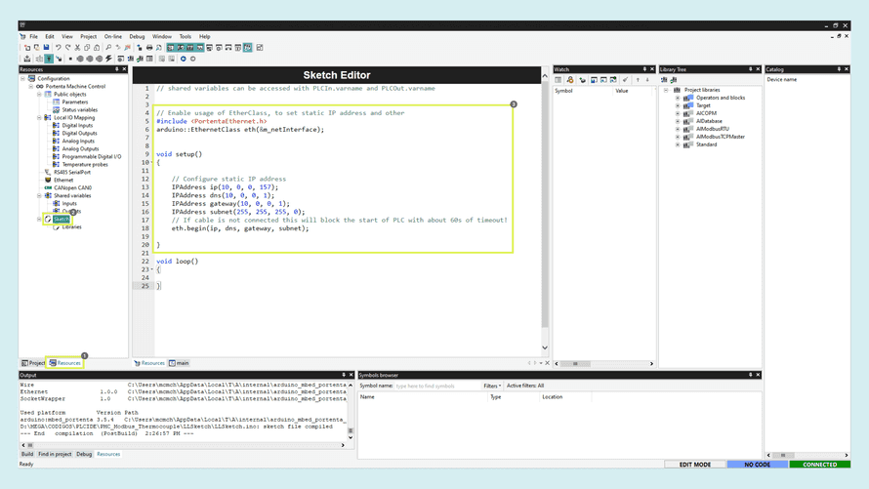
Task: Pin the Watch panel with pushpin icon
Action: tap(644, 69)
